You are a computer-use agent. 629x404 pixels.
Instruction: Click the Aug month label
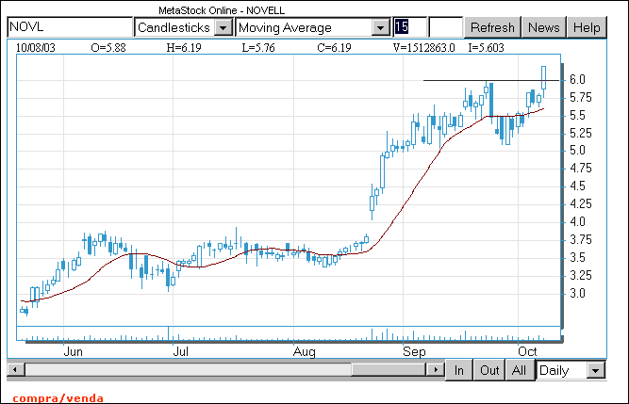pos(304,352)
